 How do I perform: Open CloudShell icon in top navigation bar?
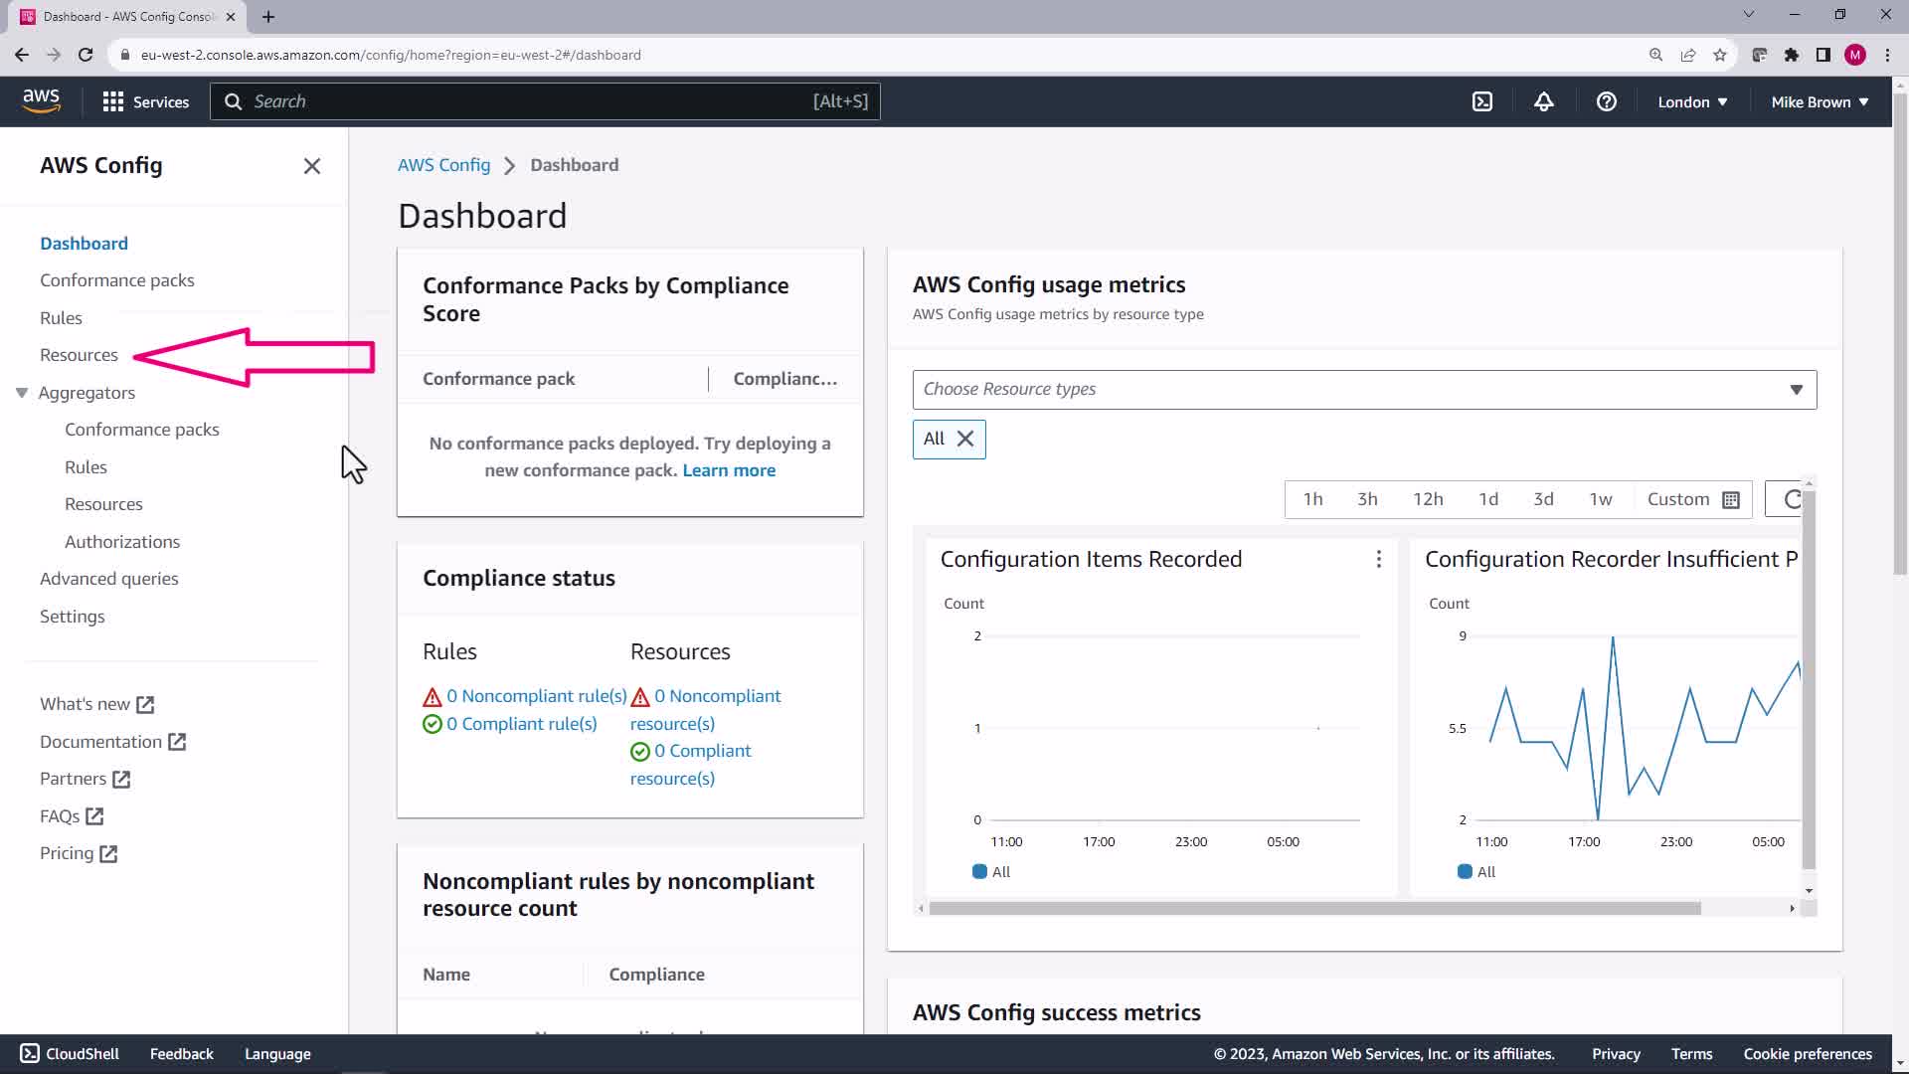coord(1481,101)
